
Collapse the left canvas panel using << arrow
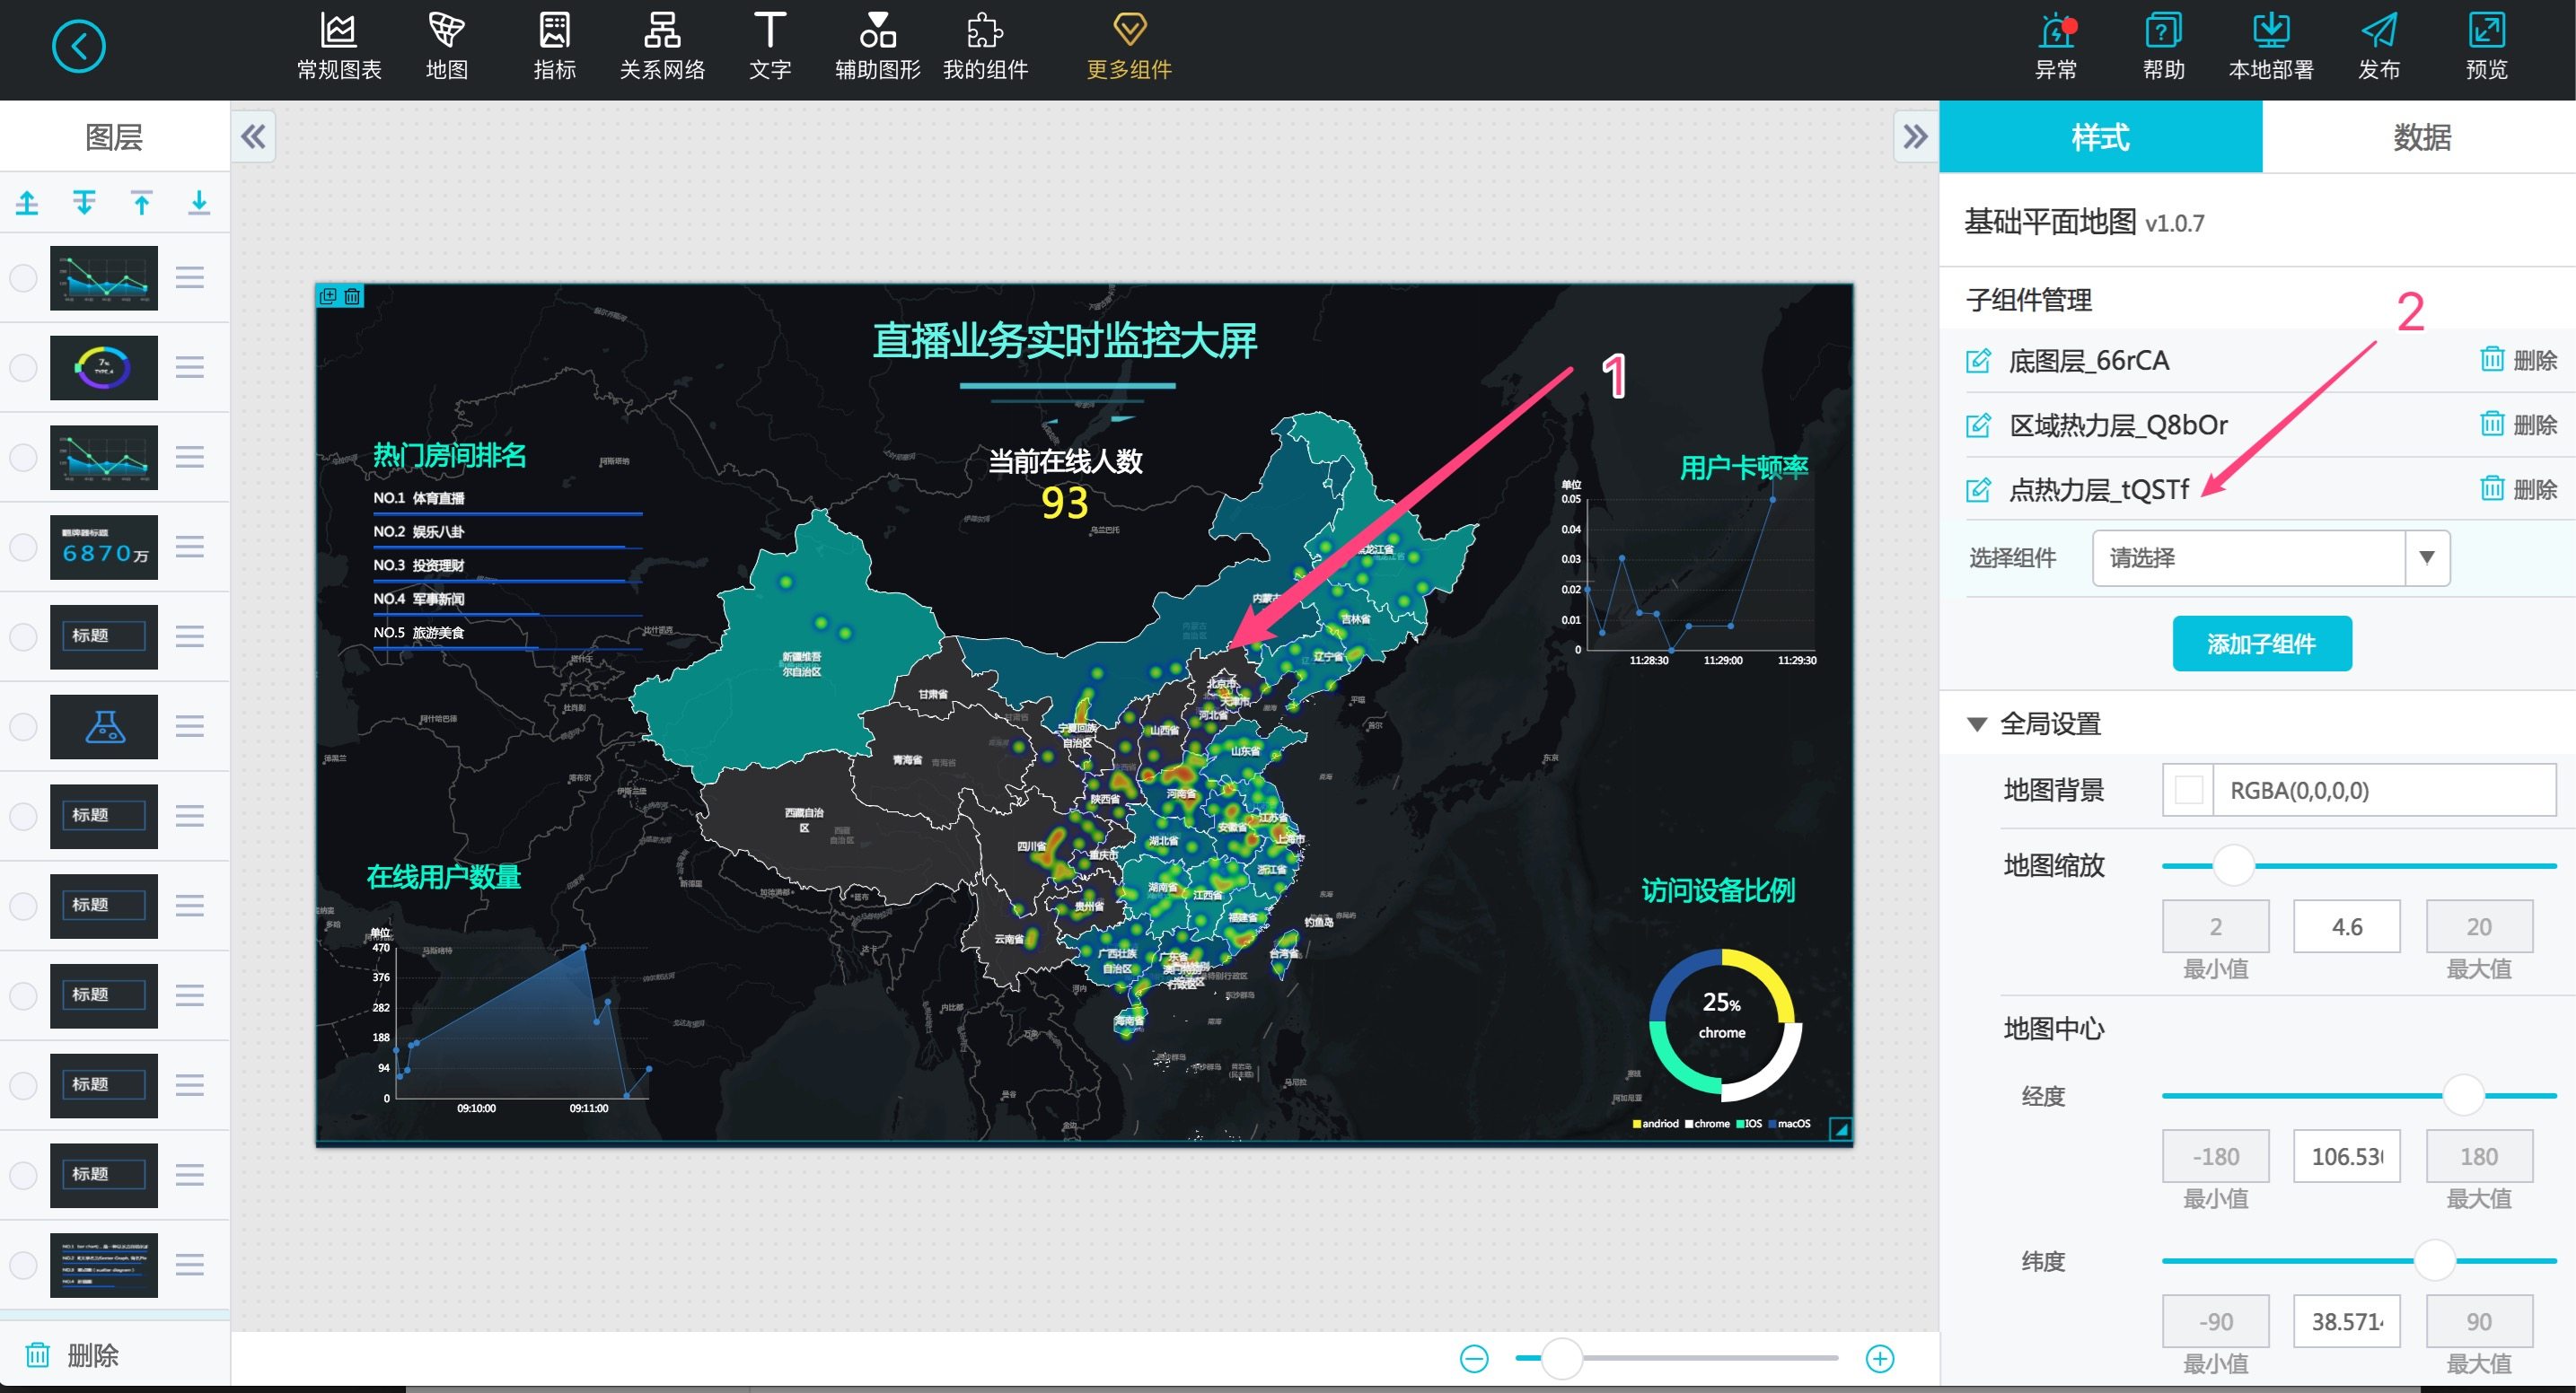click(x=253, y=136)
